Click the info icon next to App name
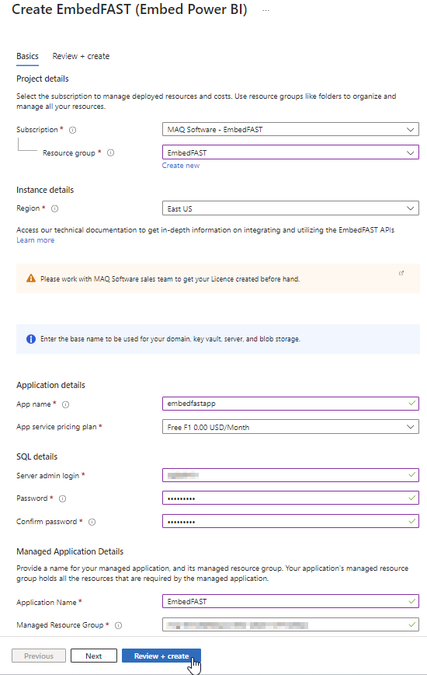Viewport: 427px width, 675px height. (x=66, y=404)
